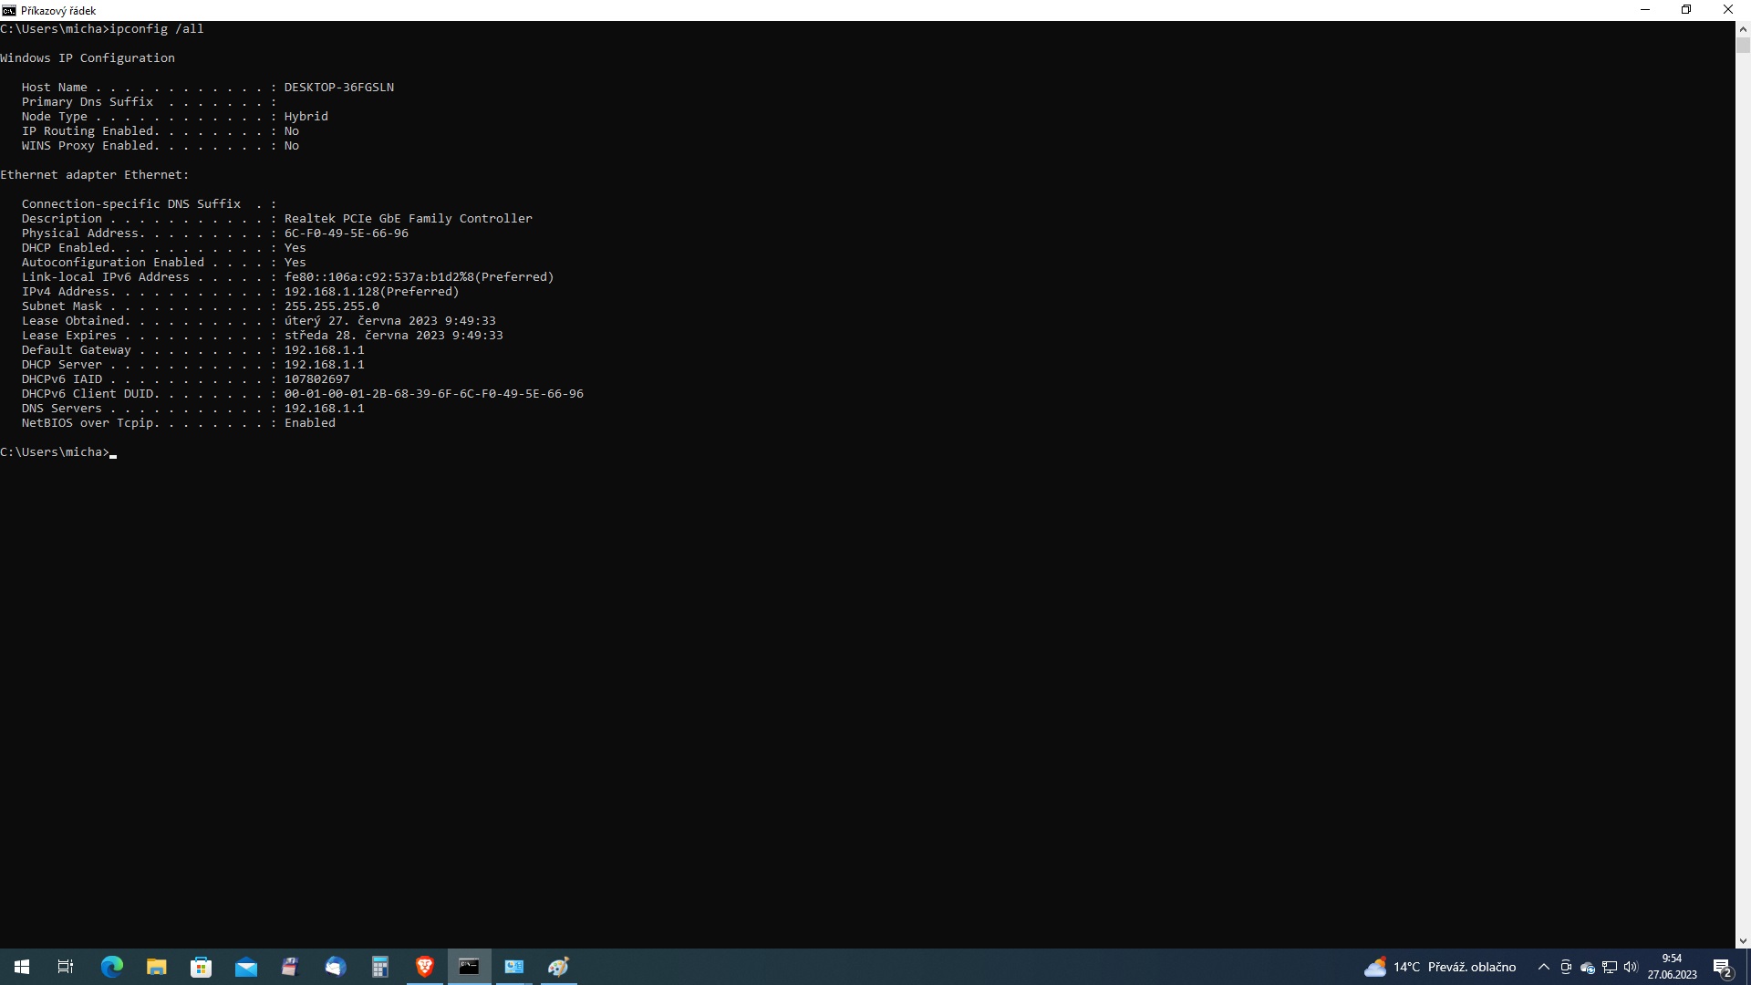Viewport: 1751px width, 985px height.
Task: Open the Calculator app in taskbar
Action: tap(380, 967)
